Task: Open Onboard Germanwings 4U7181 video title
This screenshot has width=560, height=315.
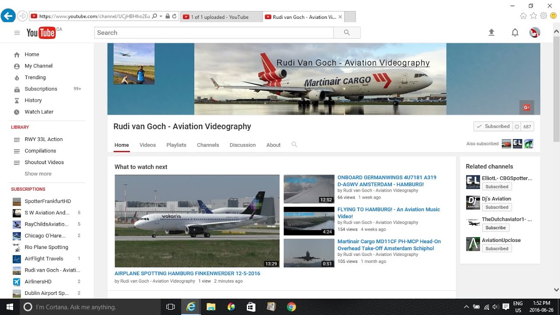Action: click(x=387, y=181)
